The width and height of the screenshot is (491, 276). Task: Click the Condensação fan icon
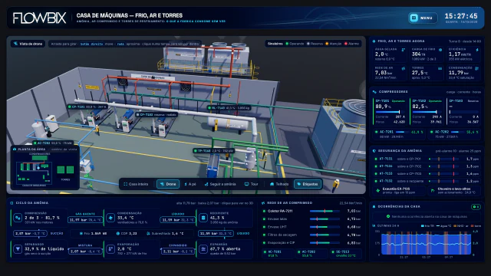pos(110,218)
